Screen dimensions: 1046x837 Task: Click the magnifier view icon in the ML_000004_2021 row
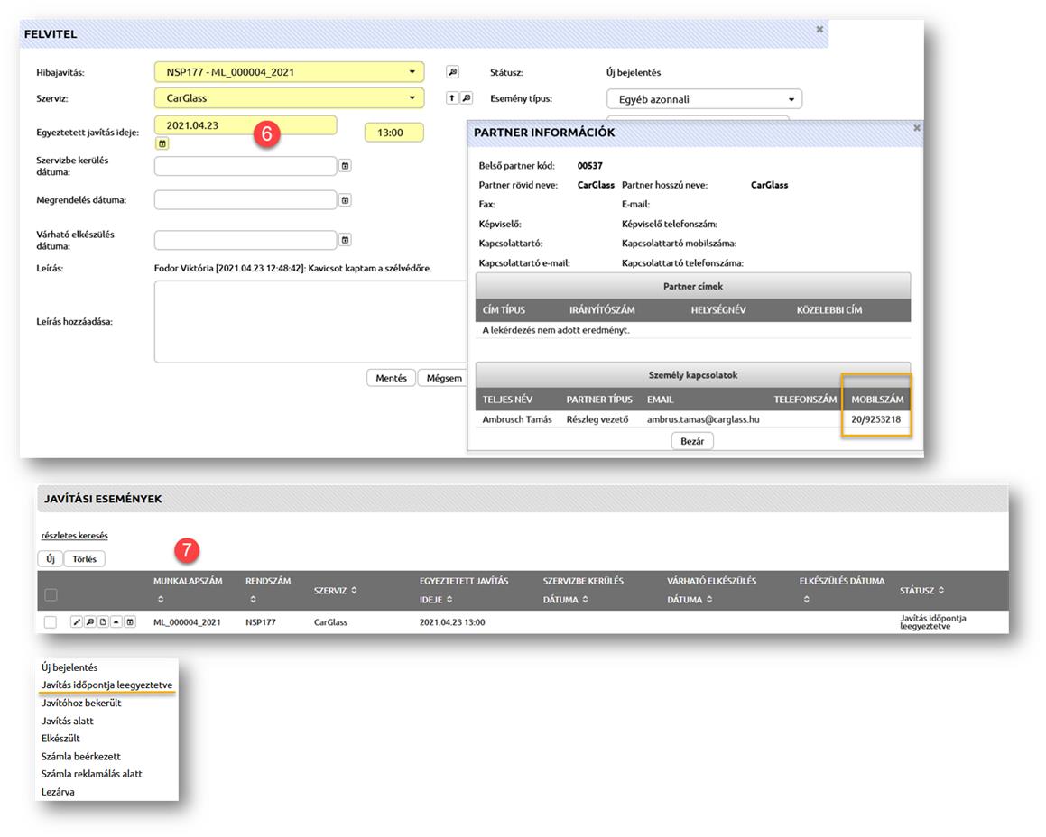90,621
